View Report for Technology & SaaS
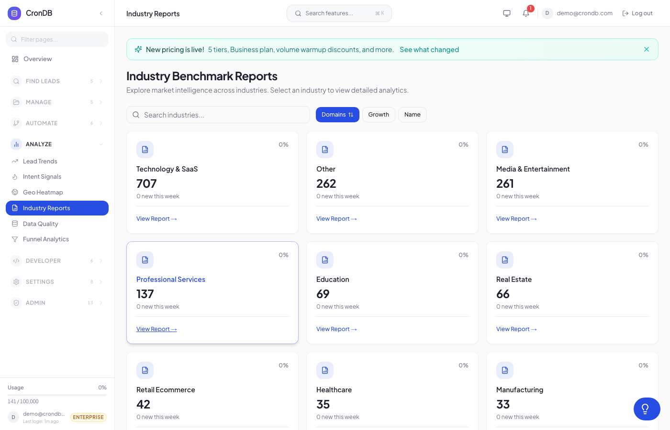Viewport: 670px width, 430px height. click(156, 219)
